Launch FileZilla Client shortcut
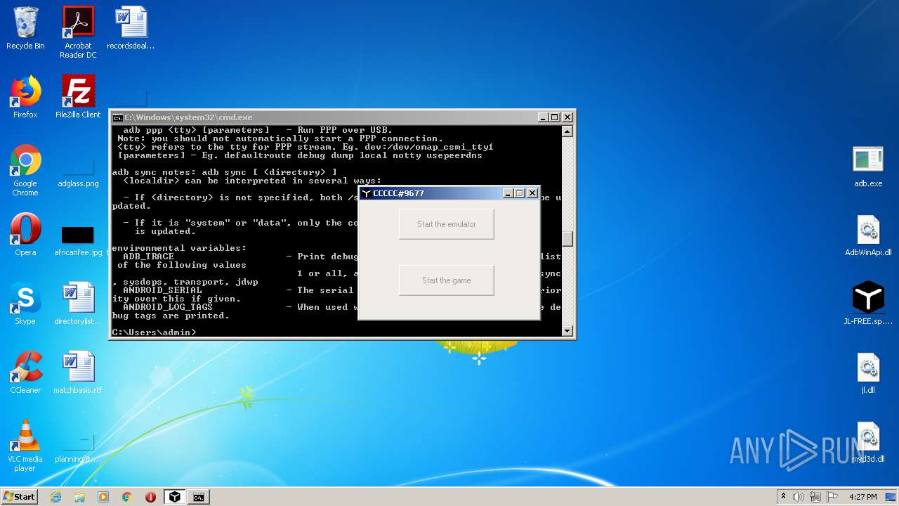The height and width of the screenshot is (506, 899). pyautogui.click(x=78, y=97)
